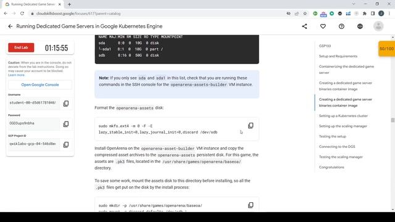
Task: Close the Running Dedicated Game Server tab
Action: (x=60, y=4)
